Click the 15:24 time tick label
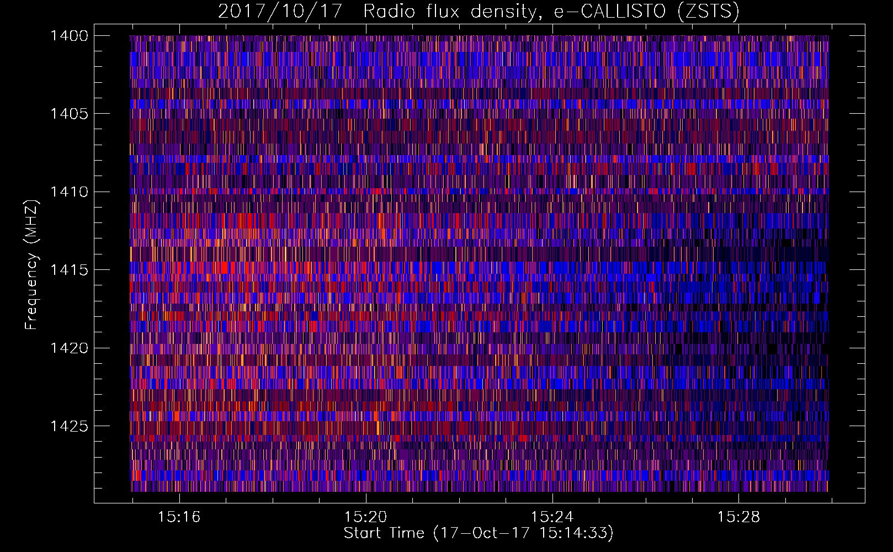Screen dimensions: 893x552 point(552,517)
